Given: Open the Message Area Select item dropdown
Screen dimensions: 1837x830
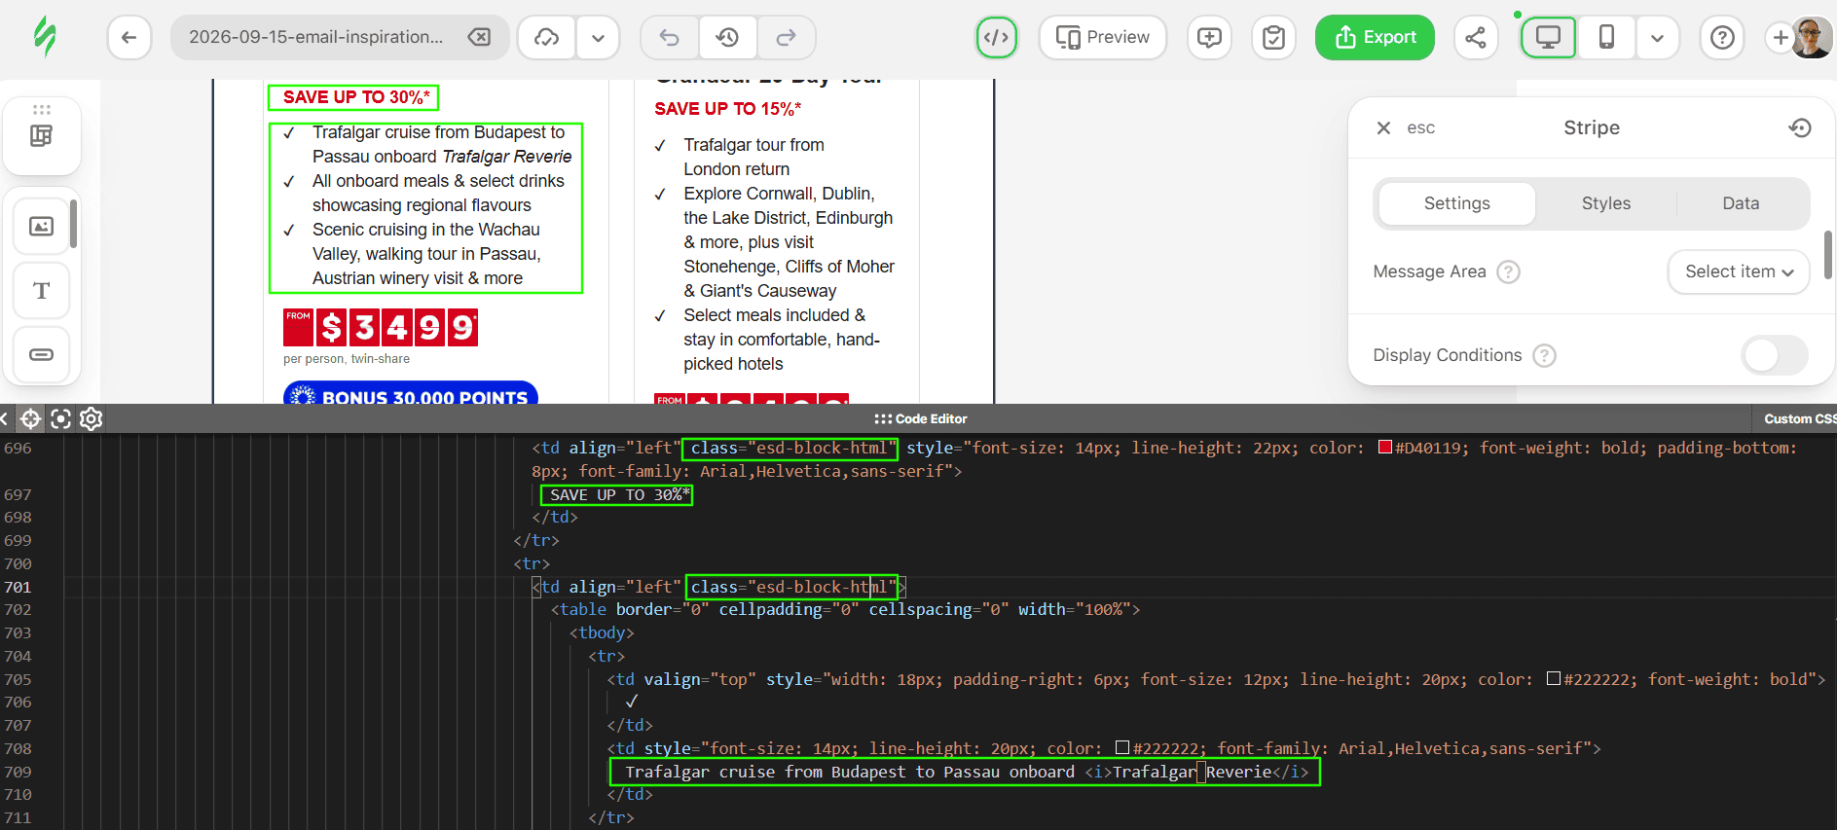Looking at the screenshot, I should click(1739, 271).
